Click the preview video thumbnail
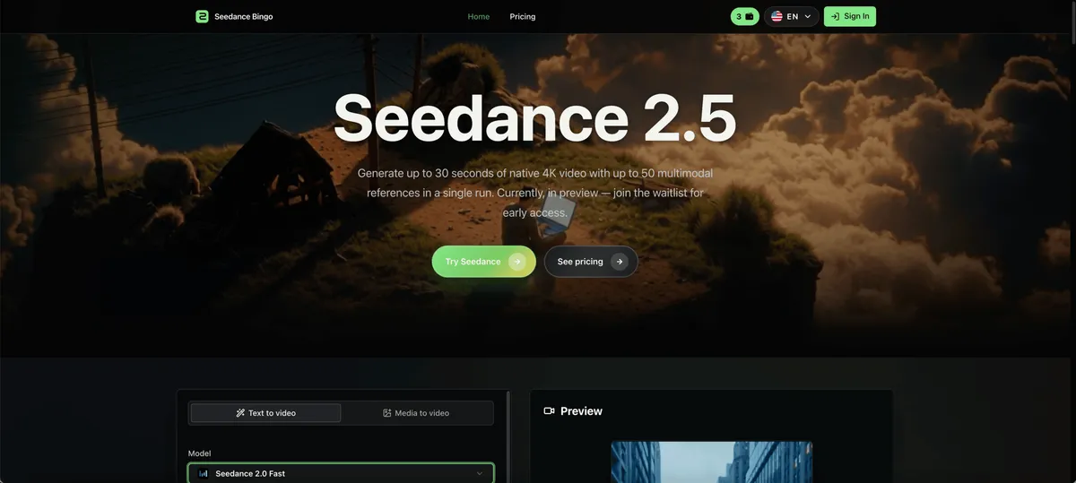The width and height of the screenshot is (1076, 483). [x=712, y=461]
